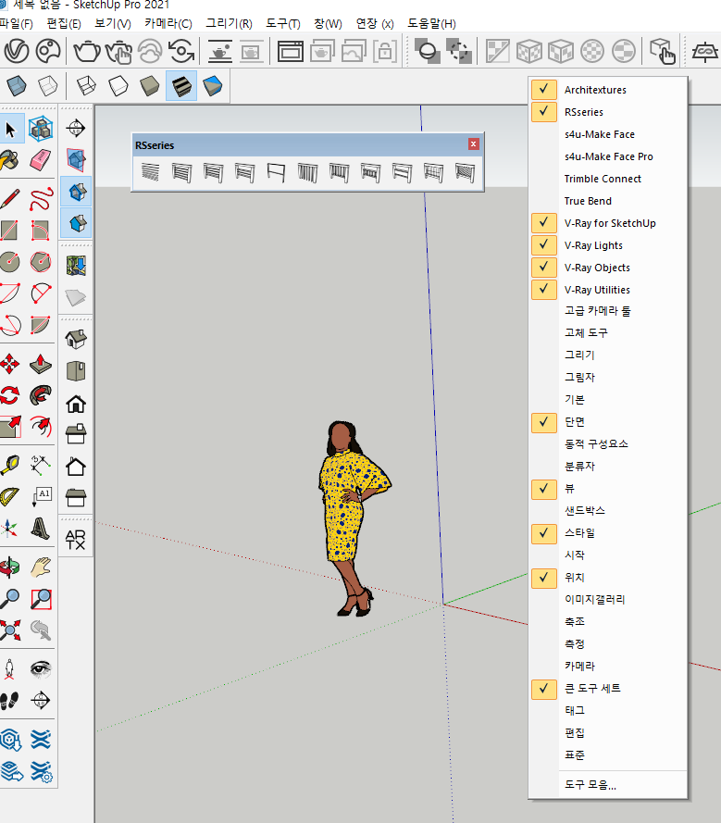
Task: Click RSseries horizontal slats icon without frame
Action: pos(150,172)
